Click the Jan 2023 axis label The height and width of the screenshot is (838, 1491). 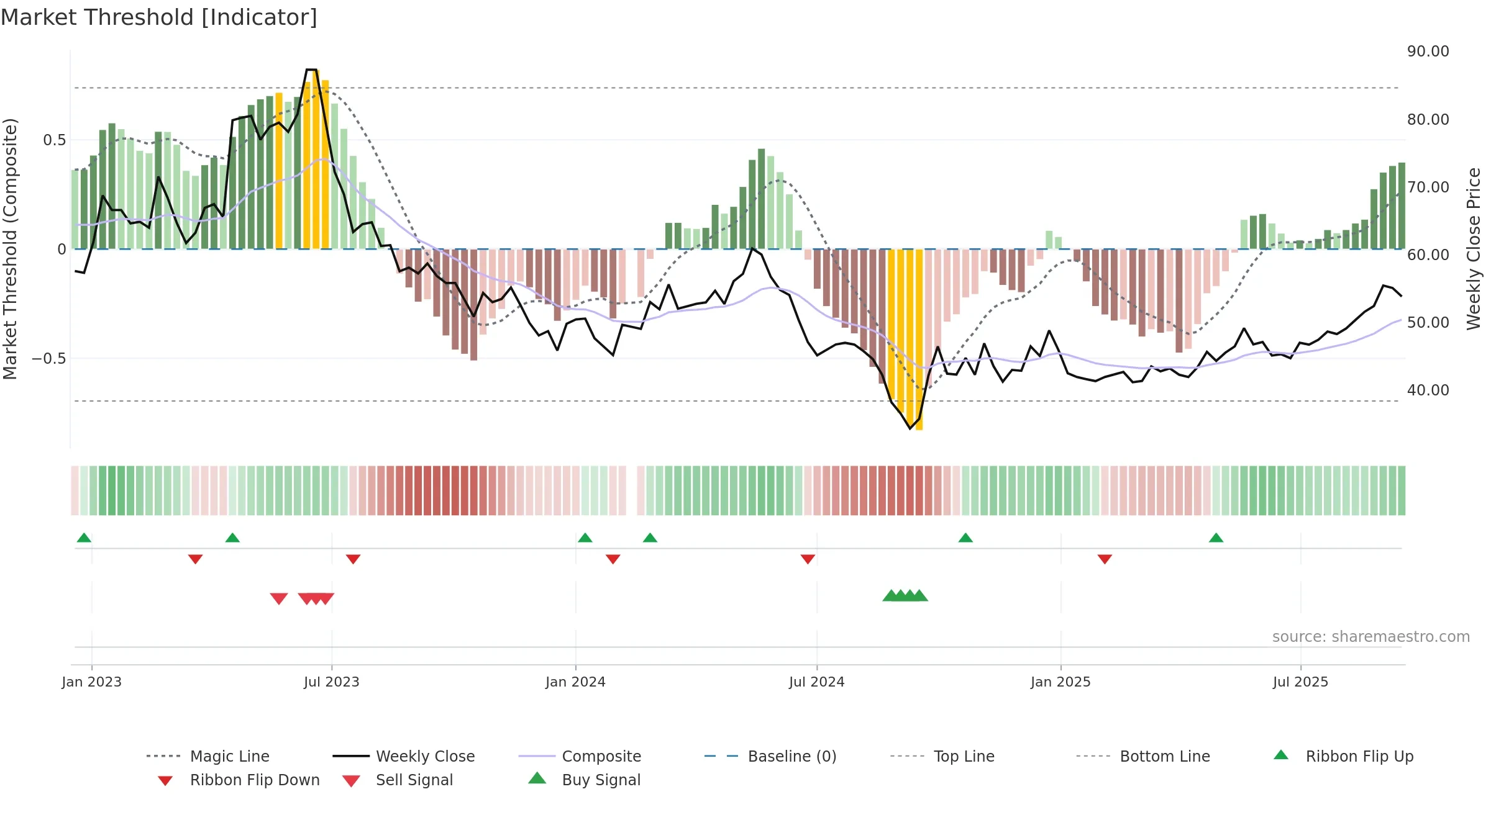coord(92,682)
